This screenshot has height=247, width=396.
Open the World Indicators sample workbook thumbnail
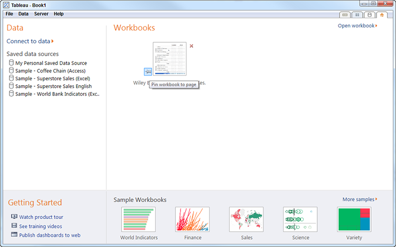138,219
